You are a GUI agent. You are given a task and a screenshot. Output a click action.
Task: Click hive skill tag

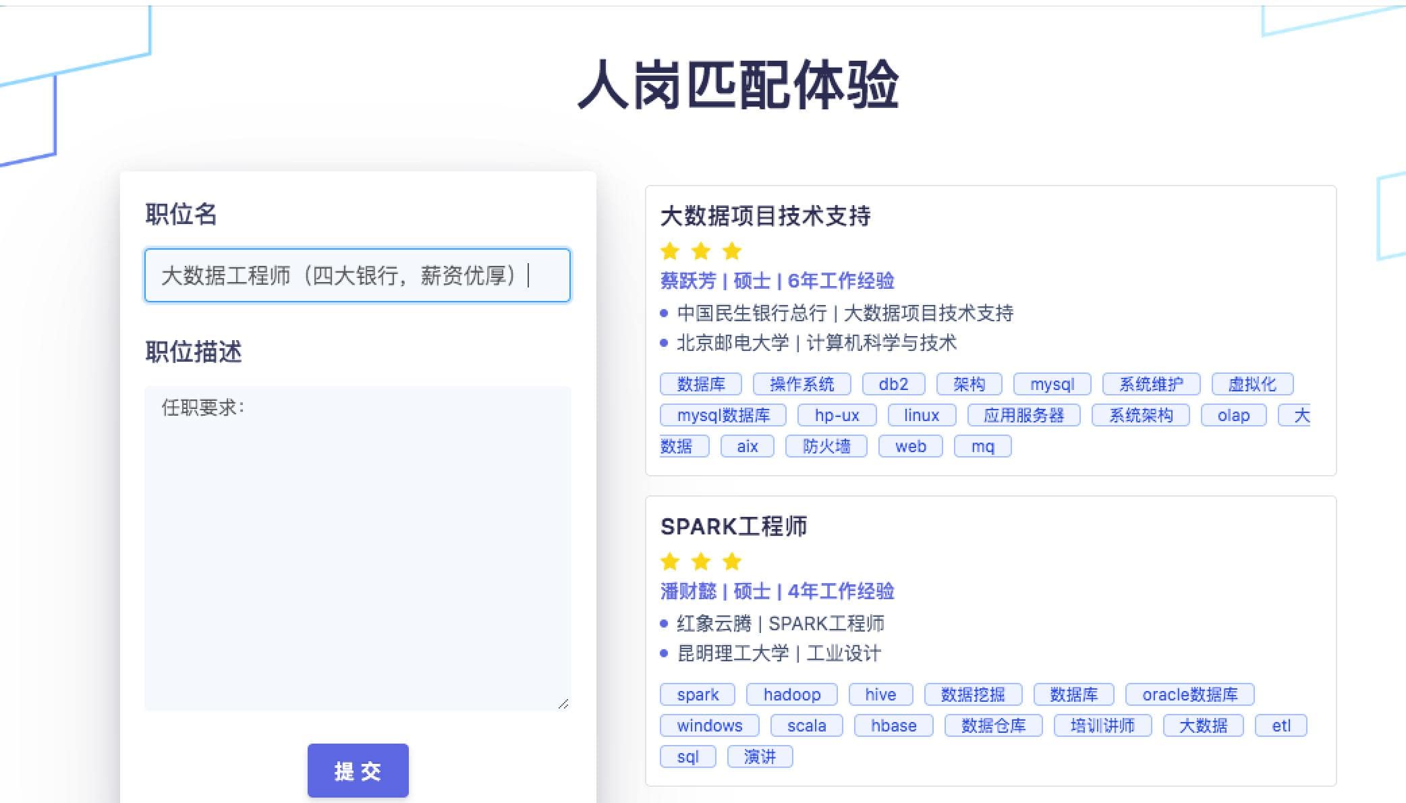pyautogui.click(x=878, y=694)
